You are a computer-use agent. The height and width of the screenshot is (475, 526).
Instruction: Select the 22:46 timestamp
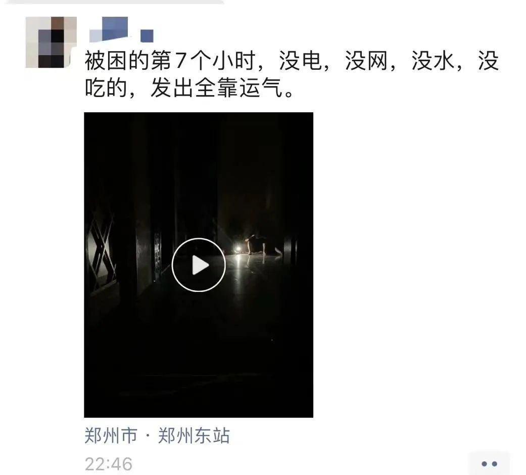coord(108,464)
